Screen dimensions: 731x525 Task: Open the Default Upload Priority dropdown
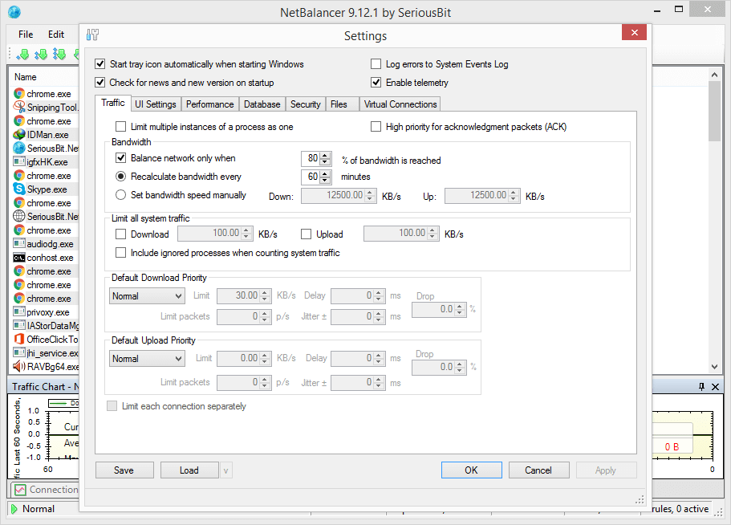147,359
